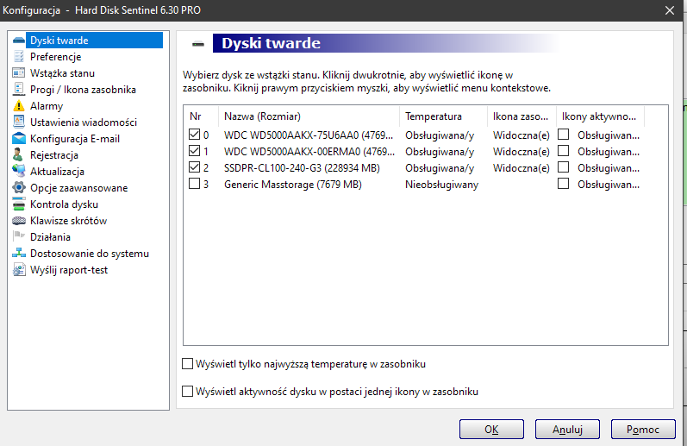This screenshot has width=687, height=446.
Task: Click the Dostosowanie do systemu icon
Action: [20, 254]
